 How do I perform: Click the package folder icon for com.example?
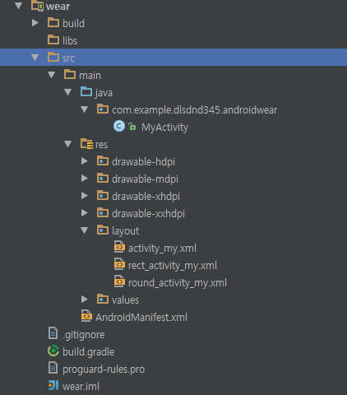point(103,109)
